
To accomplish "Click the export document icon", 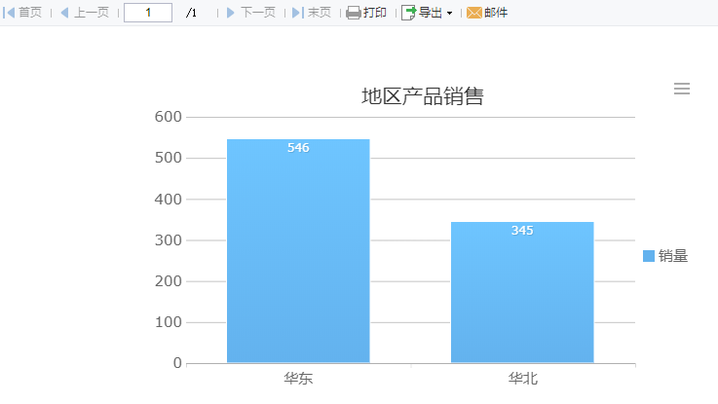I will pyautogui.click(x=408, y=13).
